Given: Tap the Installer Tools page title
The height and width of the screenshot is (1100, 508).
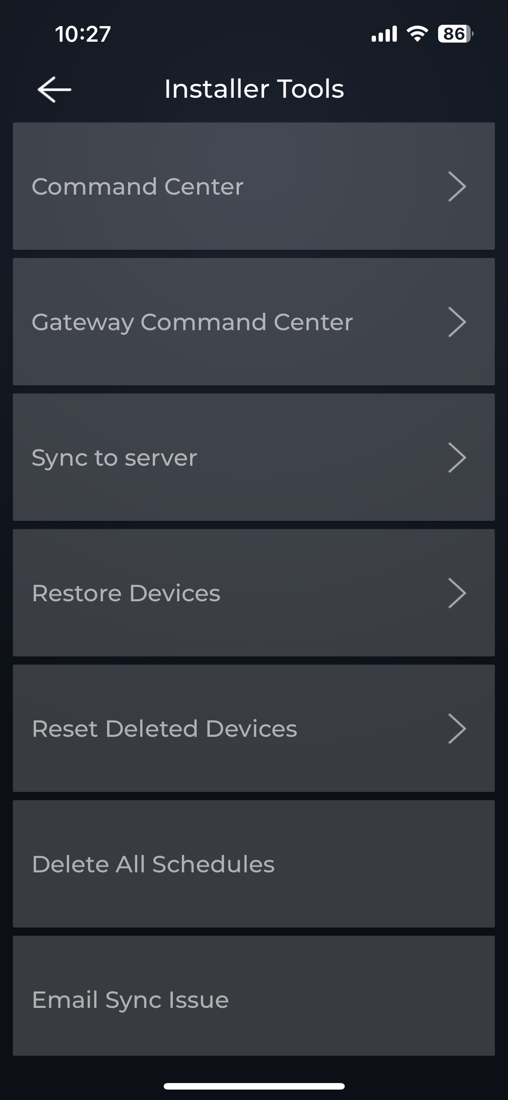Looking at the screenshot, I should [254, 89].
